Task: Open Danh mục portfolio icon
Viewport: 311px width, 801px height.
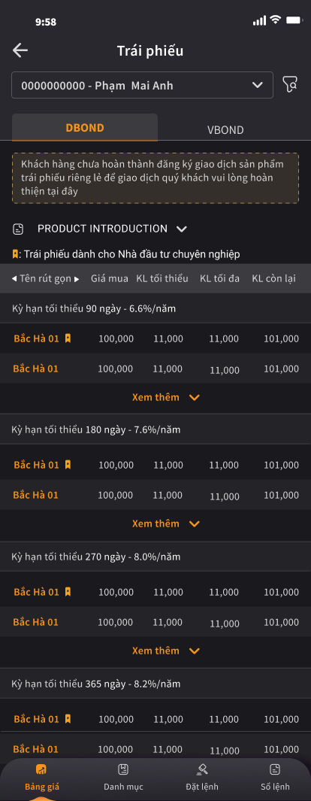Action: [123, 769]
